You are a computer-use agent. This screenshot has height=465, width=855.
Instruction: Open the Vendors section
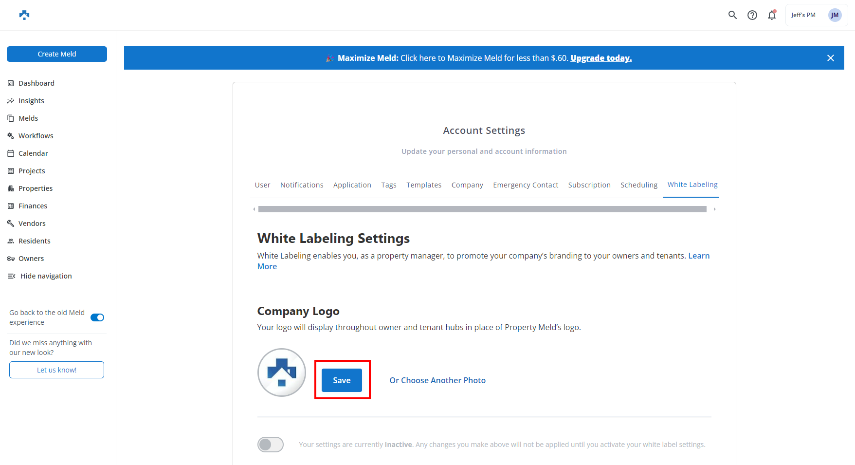tap(32, 223)
